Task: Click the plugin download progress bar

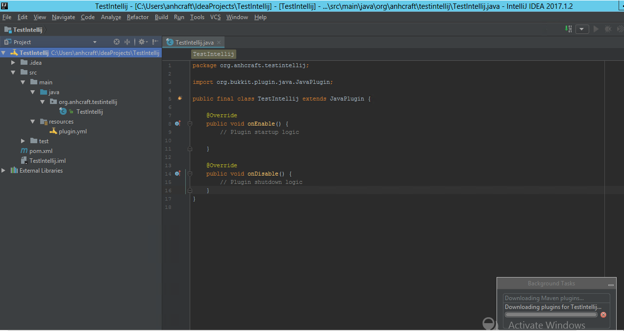Action: click(551, 315)
